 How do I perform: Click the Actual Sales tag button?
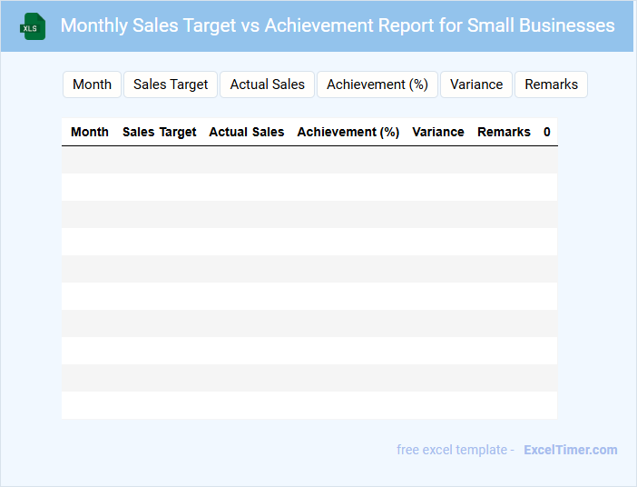268,84
